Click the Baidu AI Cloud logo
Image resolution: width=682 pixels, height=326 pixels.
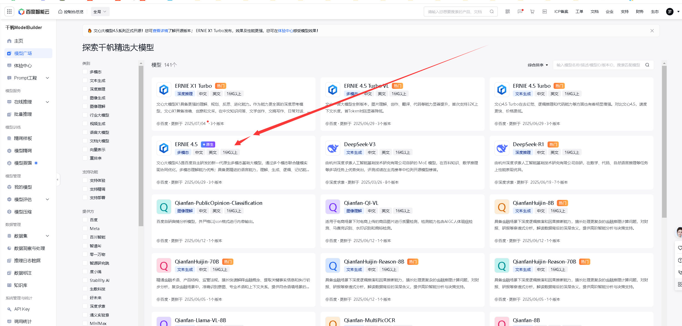pos(34,12)
